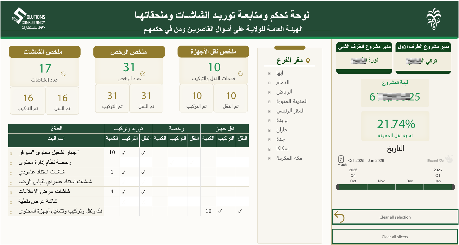The image size is (459, 245).
Task: Check the مكة المكرمة branch option
Action: pyautogui.click(x=269, y=159)
